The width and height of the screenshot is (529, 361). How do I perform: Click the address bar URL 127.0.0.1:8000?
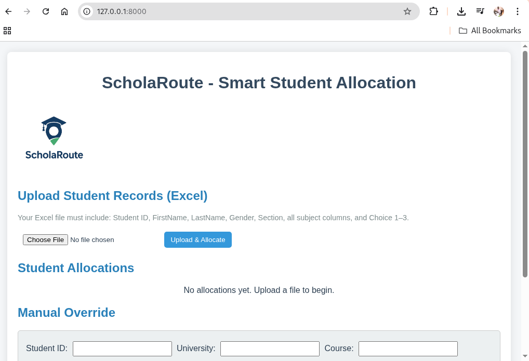click(x=122, y=11)
